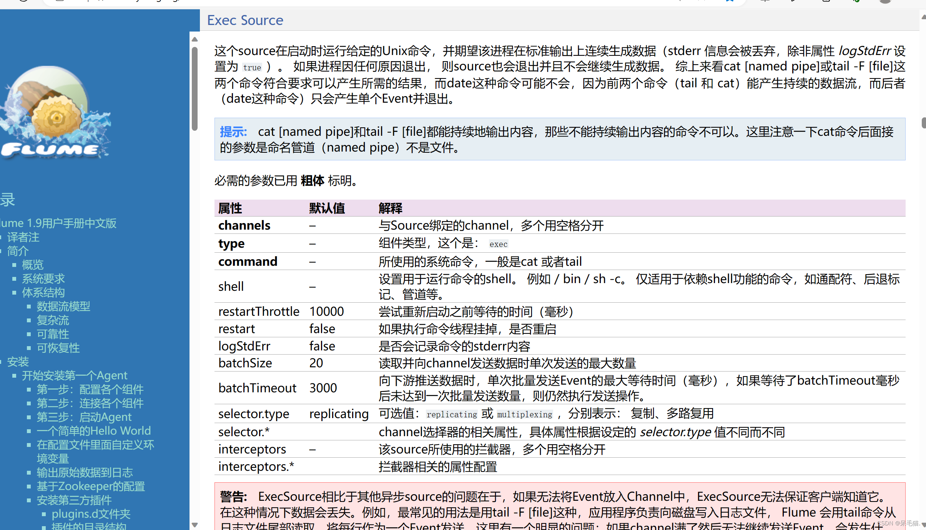
Task: Select 概览 in the navigation sidebar
Action: pos(33,264)
